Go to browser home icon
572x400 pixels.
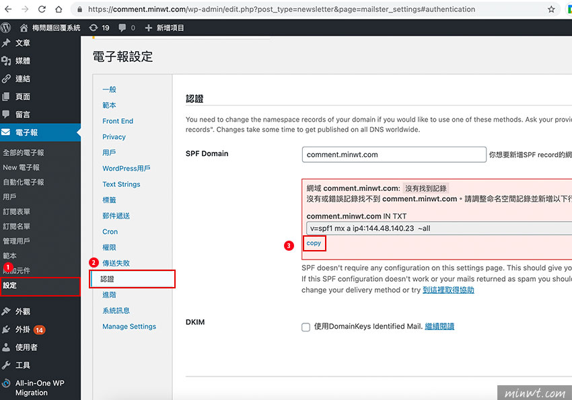tap(59, 9)
